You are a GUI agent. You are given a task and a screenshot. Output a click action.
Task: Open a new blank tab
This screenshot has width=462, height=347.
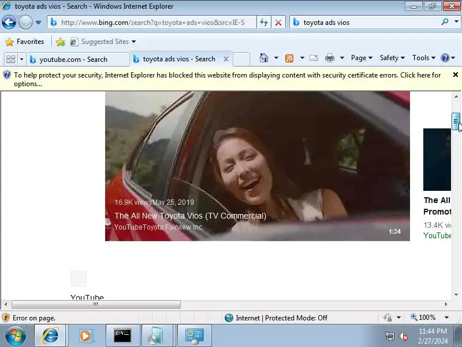click(241, 60)
